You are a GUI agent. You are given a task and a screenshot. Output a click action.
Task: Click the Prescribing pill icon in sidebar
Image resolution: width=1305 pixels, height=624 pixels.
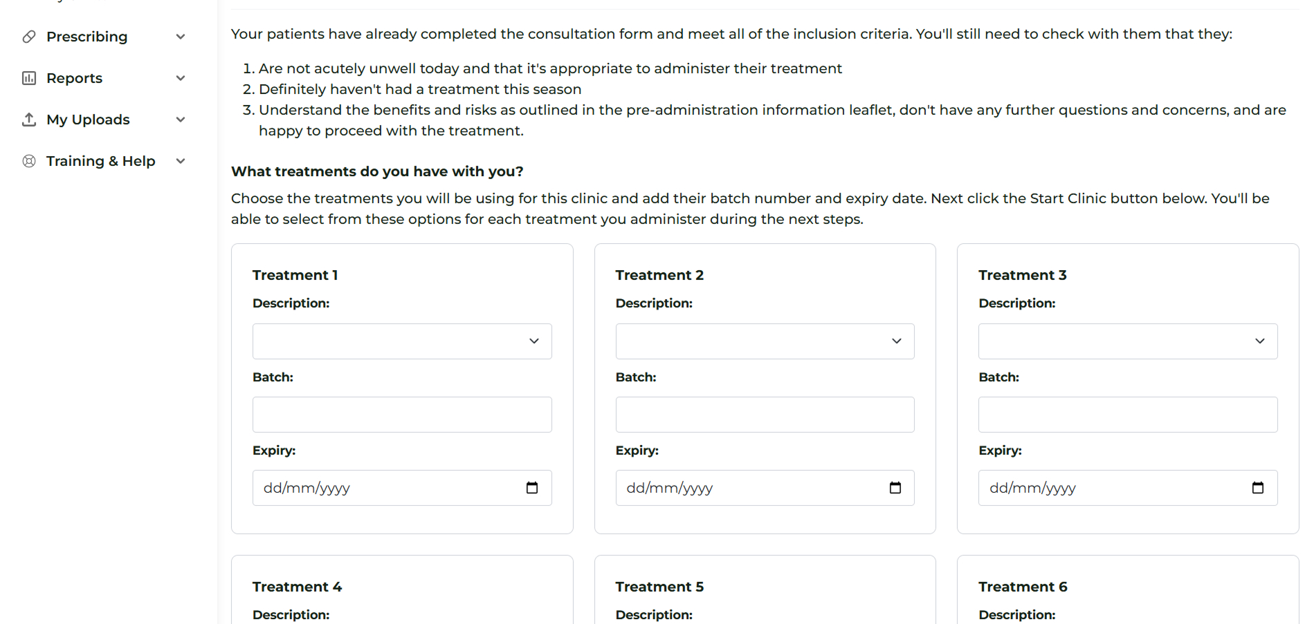tap(29, 37)
